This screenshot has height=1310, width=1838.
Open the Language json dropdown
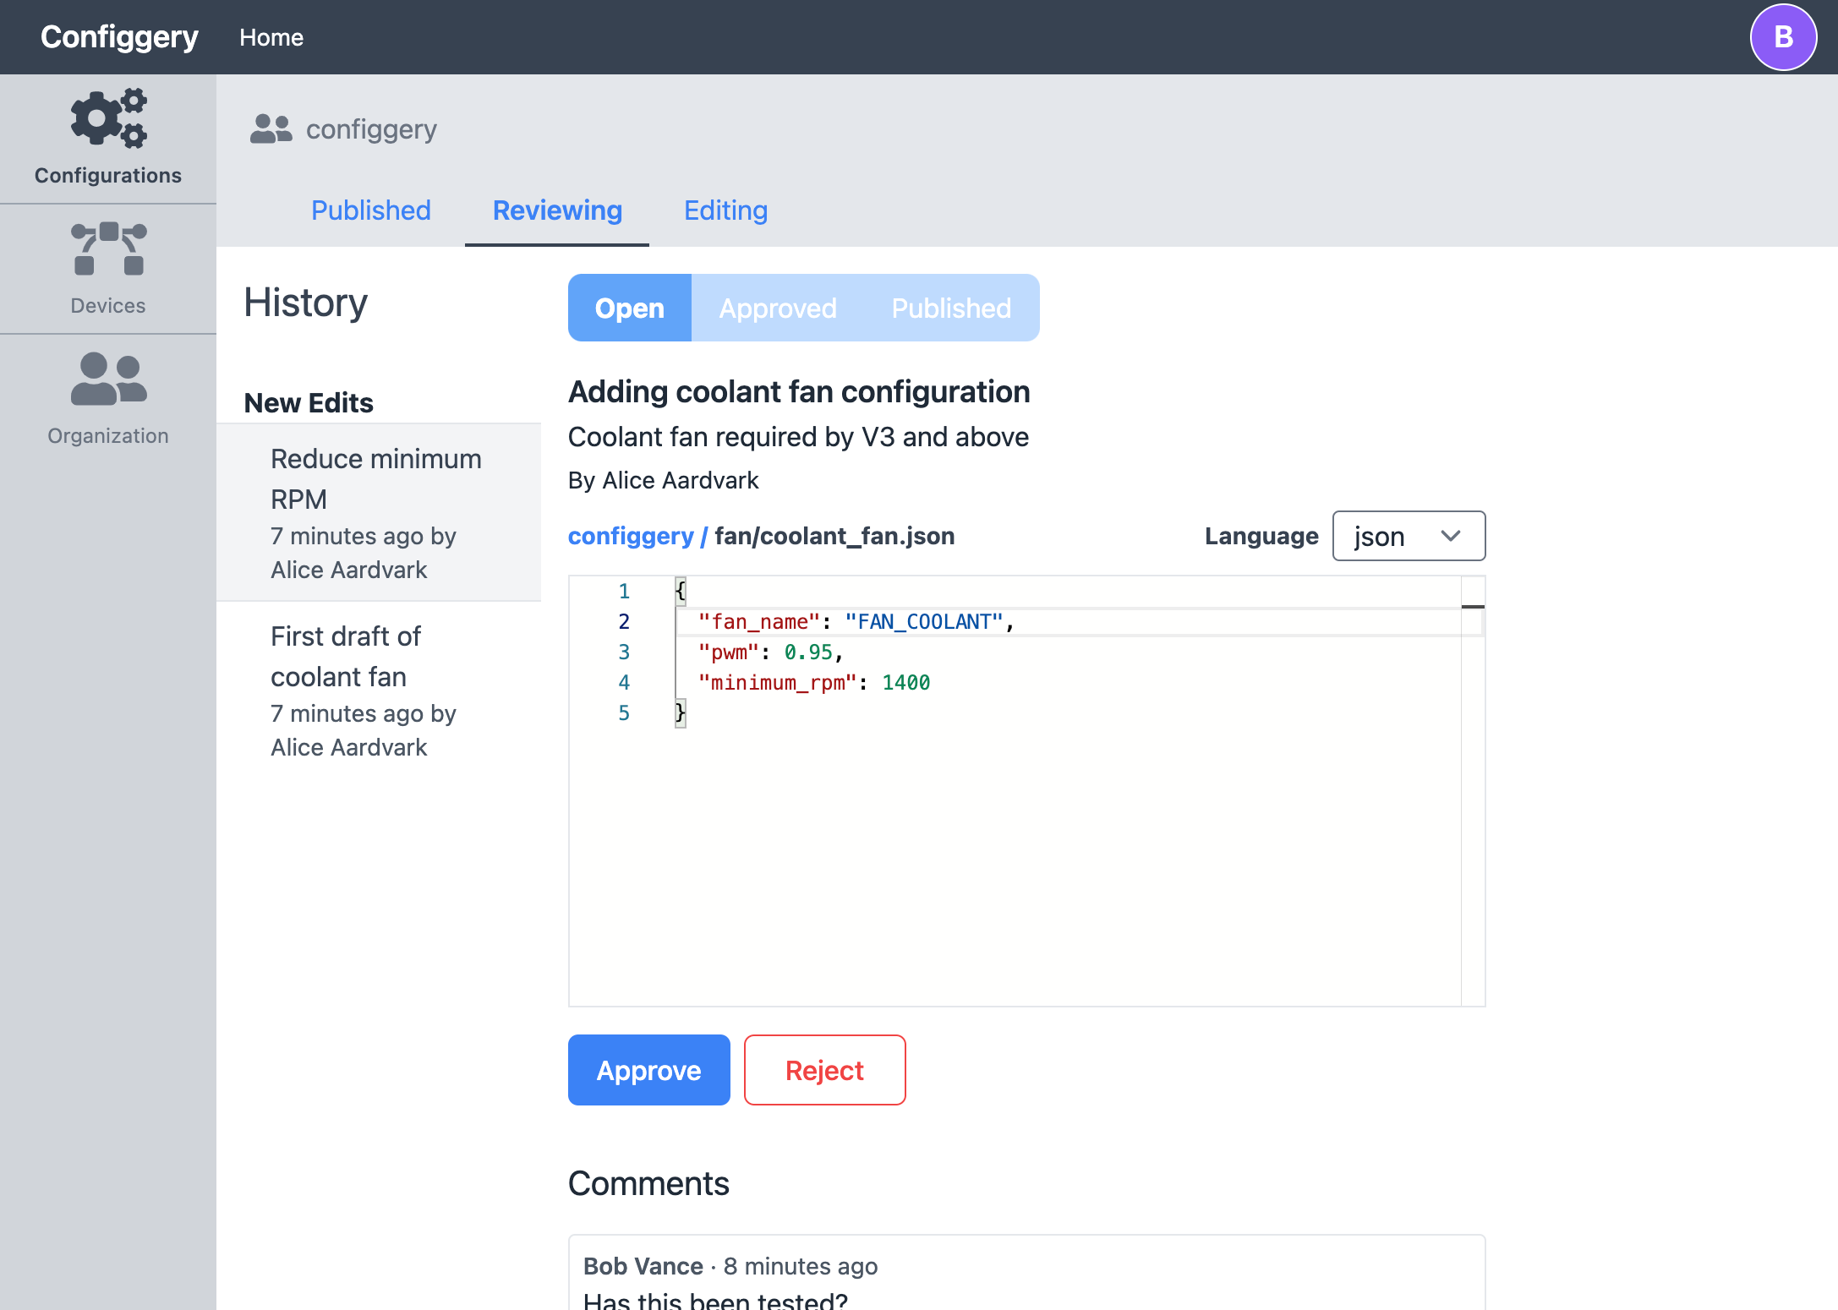1408,536
